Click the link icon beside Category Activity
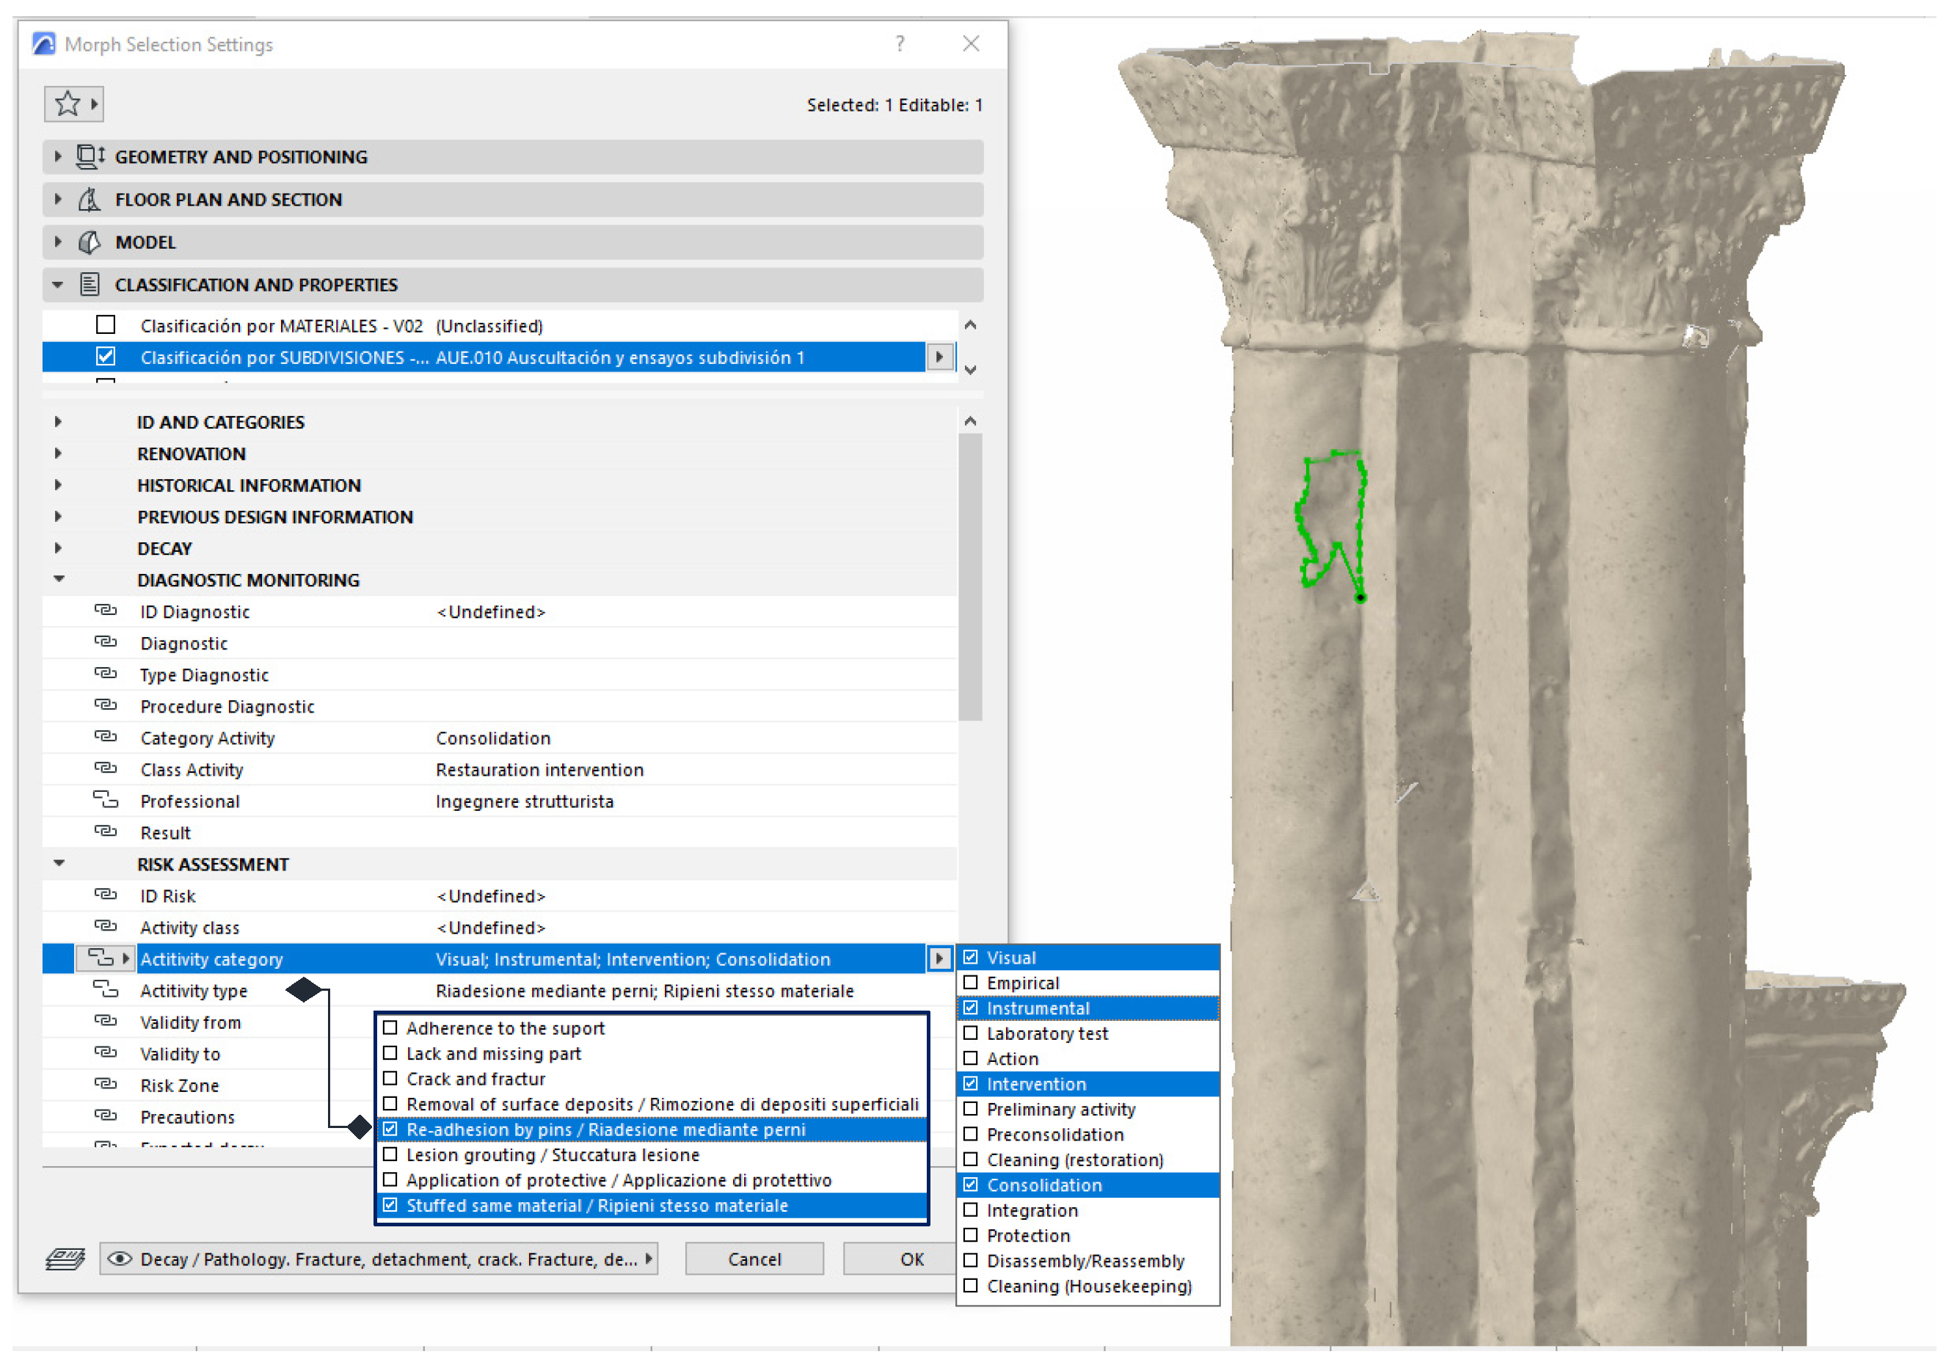This screenshot has width=1957, height=1368. click(x=105, y=736)
